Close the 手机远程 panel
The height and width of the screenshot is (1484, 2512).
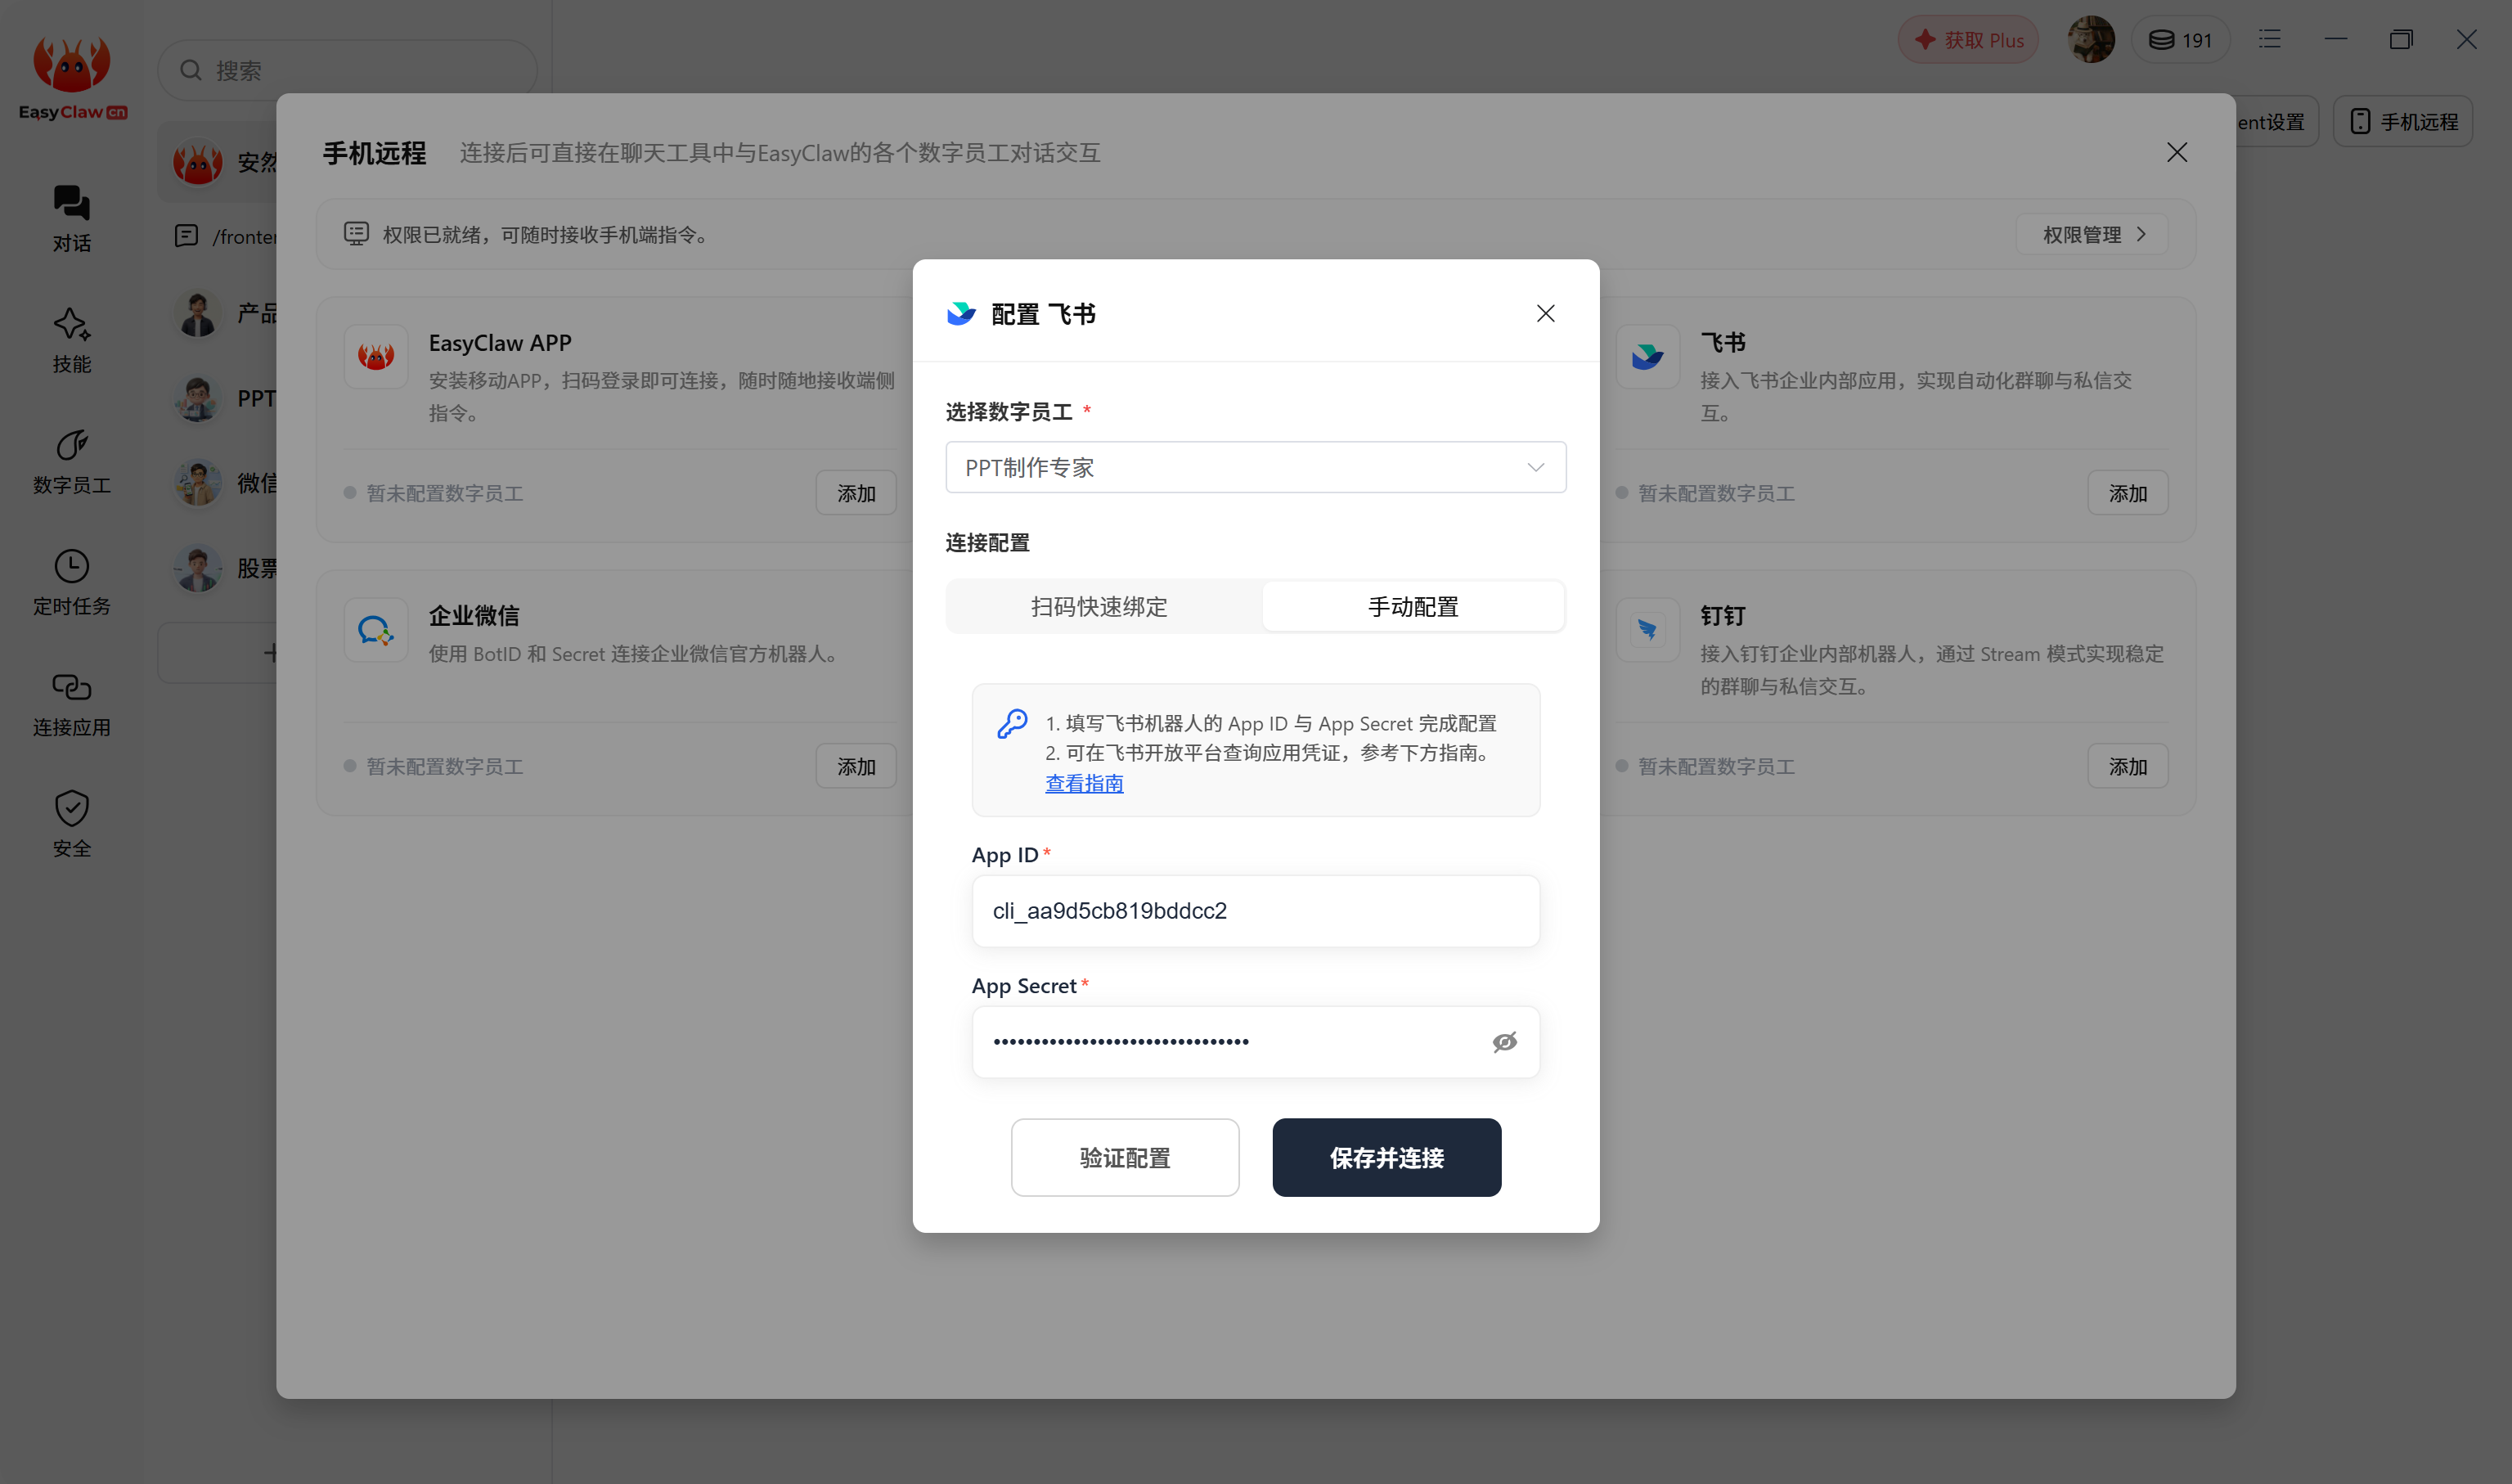(x=2176, y=152)
